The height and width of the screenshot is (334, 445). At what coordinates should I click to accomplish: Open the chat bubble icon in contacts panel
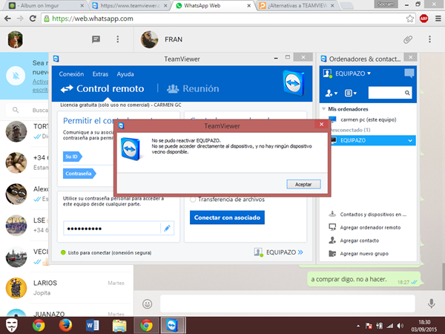409,73
